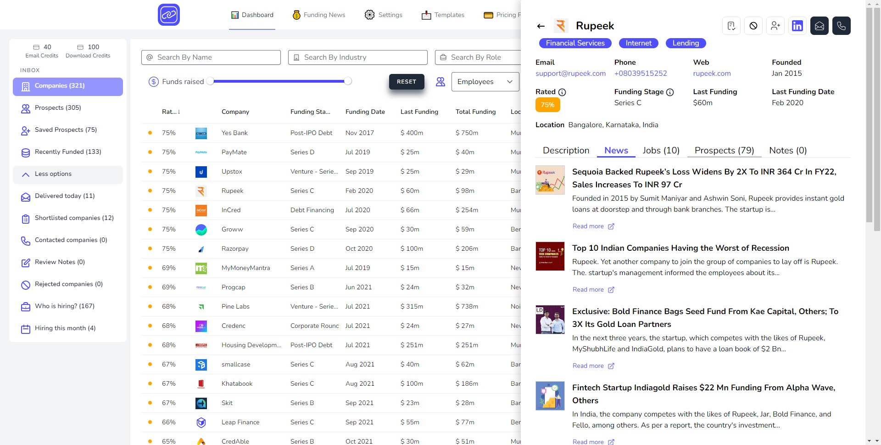Click the Groww logo in table

pos(201,229)
